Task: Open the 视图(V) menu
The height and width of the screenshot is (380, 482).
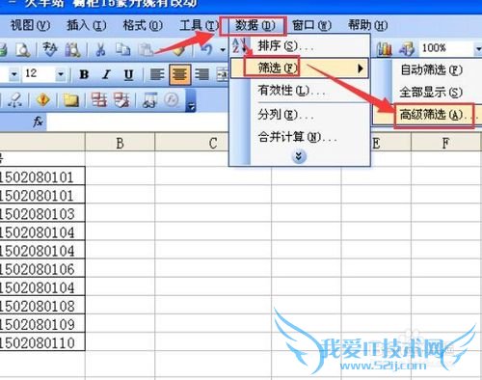Action: [x=30, y=25]
